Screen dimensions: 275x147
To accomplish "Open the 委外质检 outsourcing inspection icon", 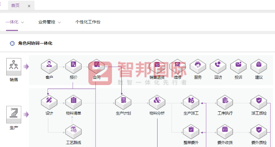I will (258, 132).
